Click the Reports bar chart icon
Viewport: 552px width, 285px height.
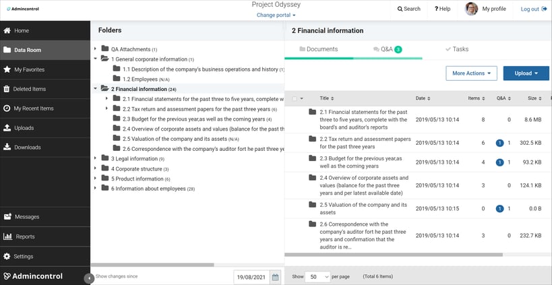tap(7, 236)
